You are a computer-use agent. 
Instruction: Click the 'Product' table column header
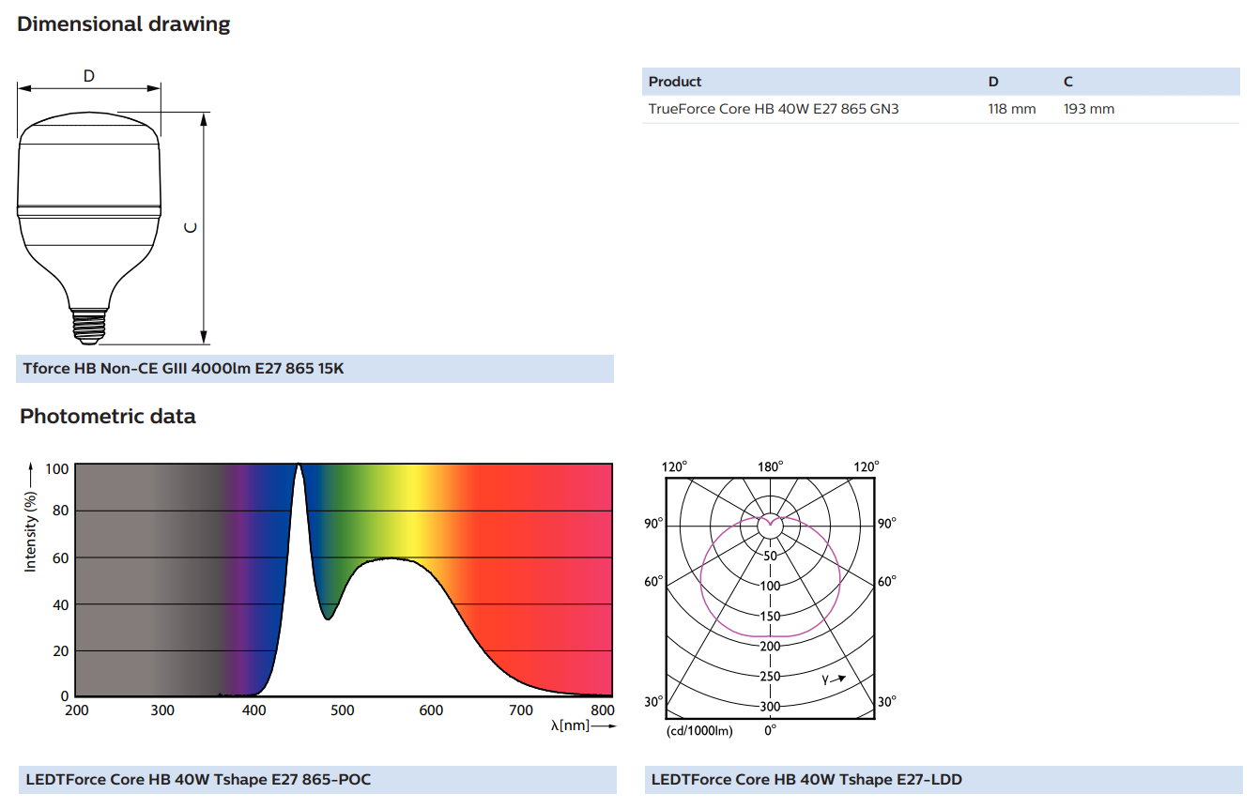(675, 82)
